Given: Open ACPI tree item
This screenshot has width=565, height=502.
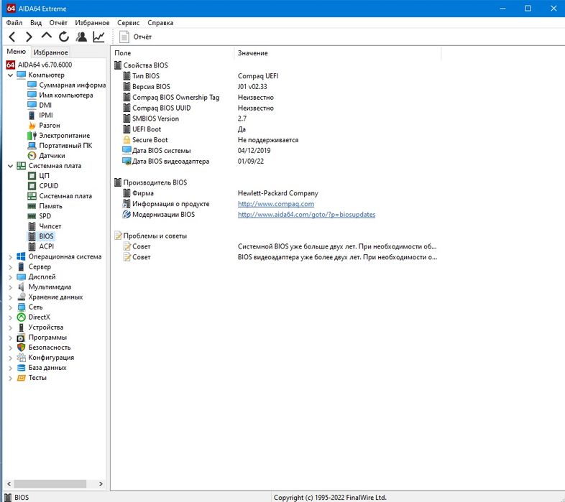Looking at the screenshot, I should click(47, 246).
